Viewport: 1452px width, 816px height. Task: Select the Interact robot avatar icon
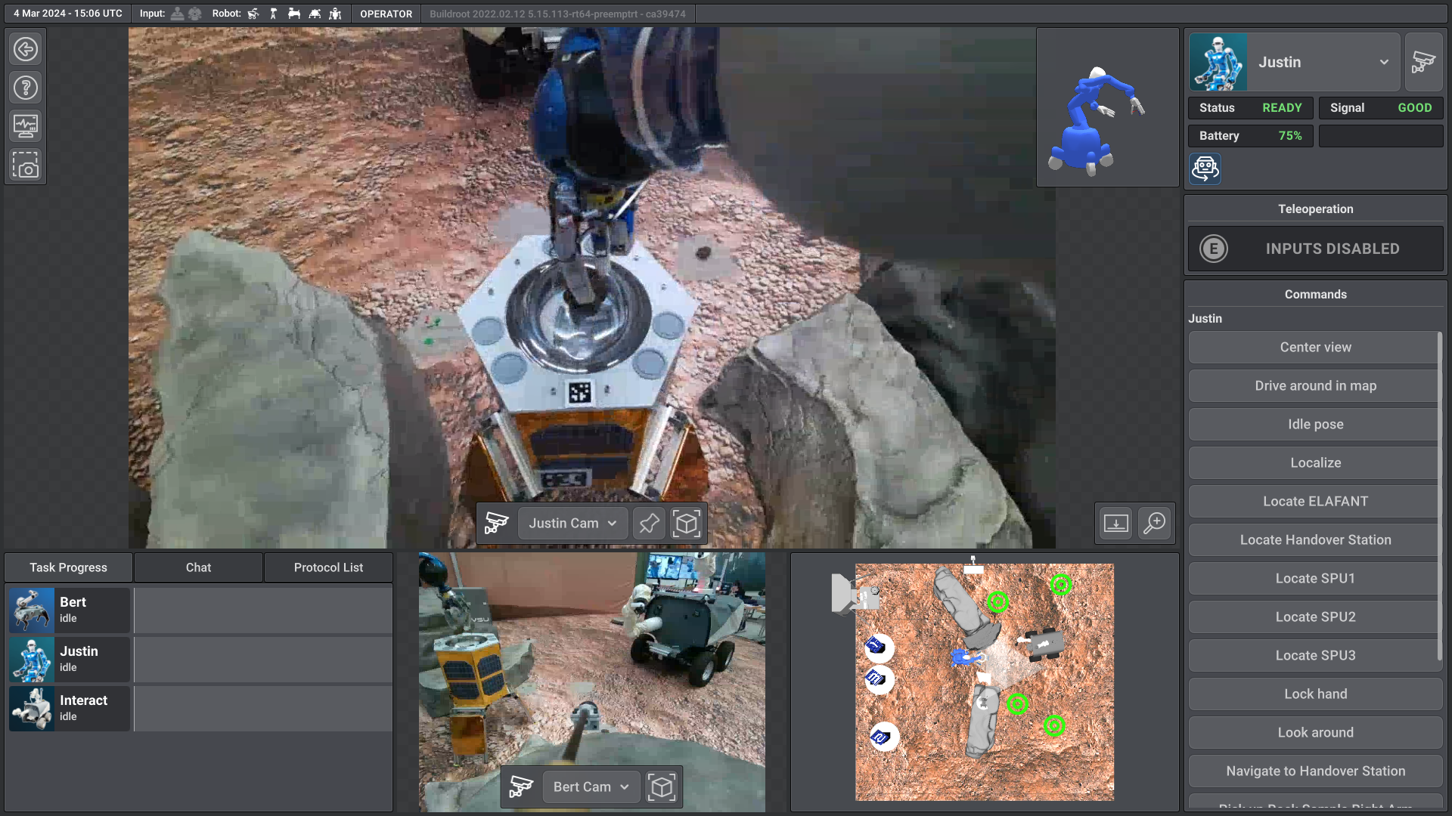(x=32, y=707)
